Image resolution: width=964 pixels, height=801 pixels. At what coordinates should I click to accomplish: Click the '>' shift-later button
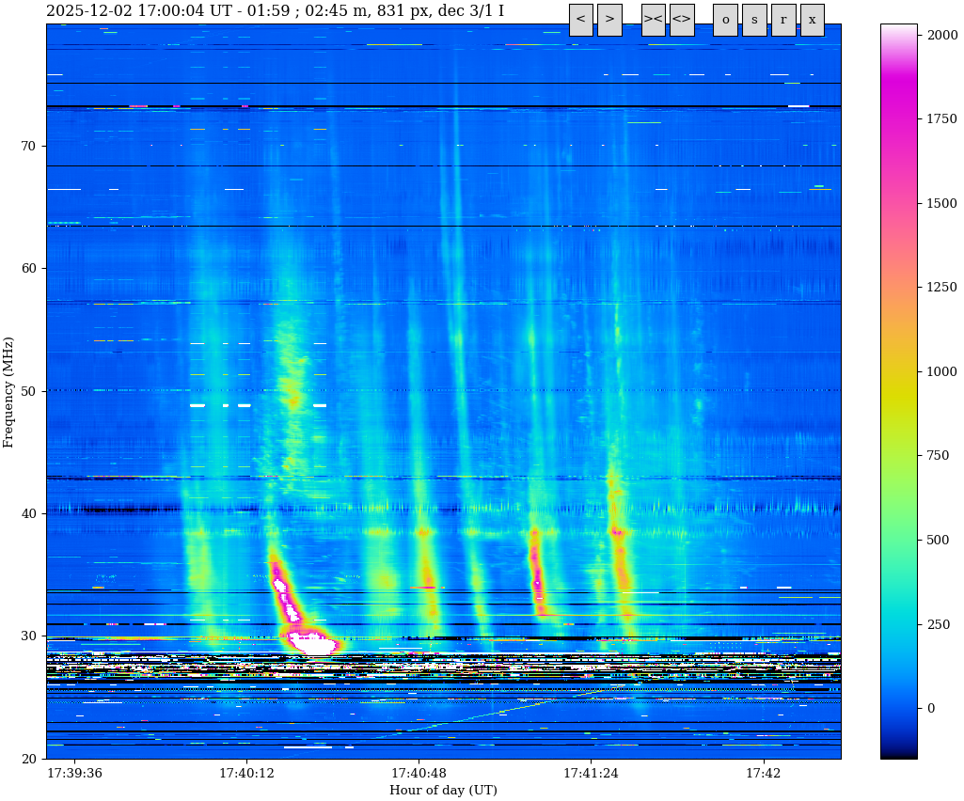[609, 20]
